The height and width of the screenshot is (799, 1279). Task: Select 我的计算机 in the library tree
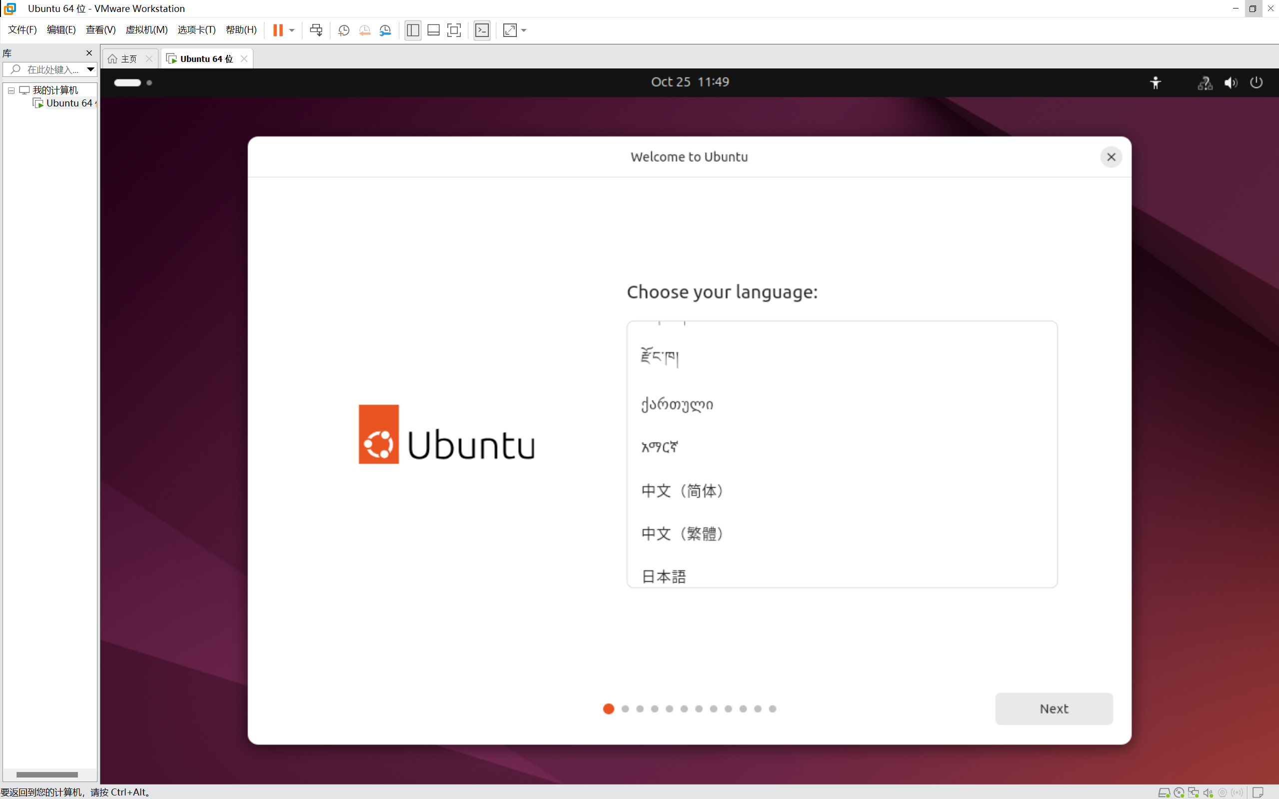point(55,90)
